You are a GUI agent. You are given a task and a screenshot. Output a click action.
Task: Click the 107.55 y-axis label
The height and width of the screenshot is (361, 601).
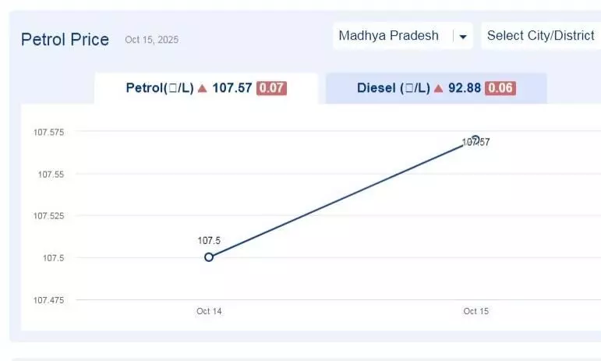pos(51,174)
